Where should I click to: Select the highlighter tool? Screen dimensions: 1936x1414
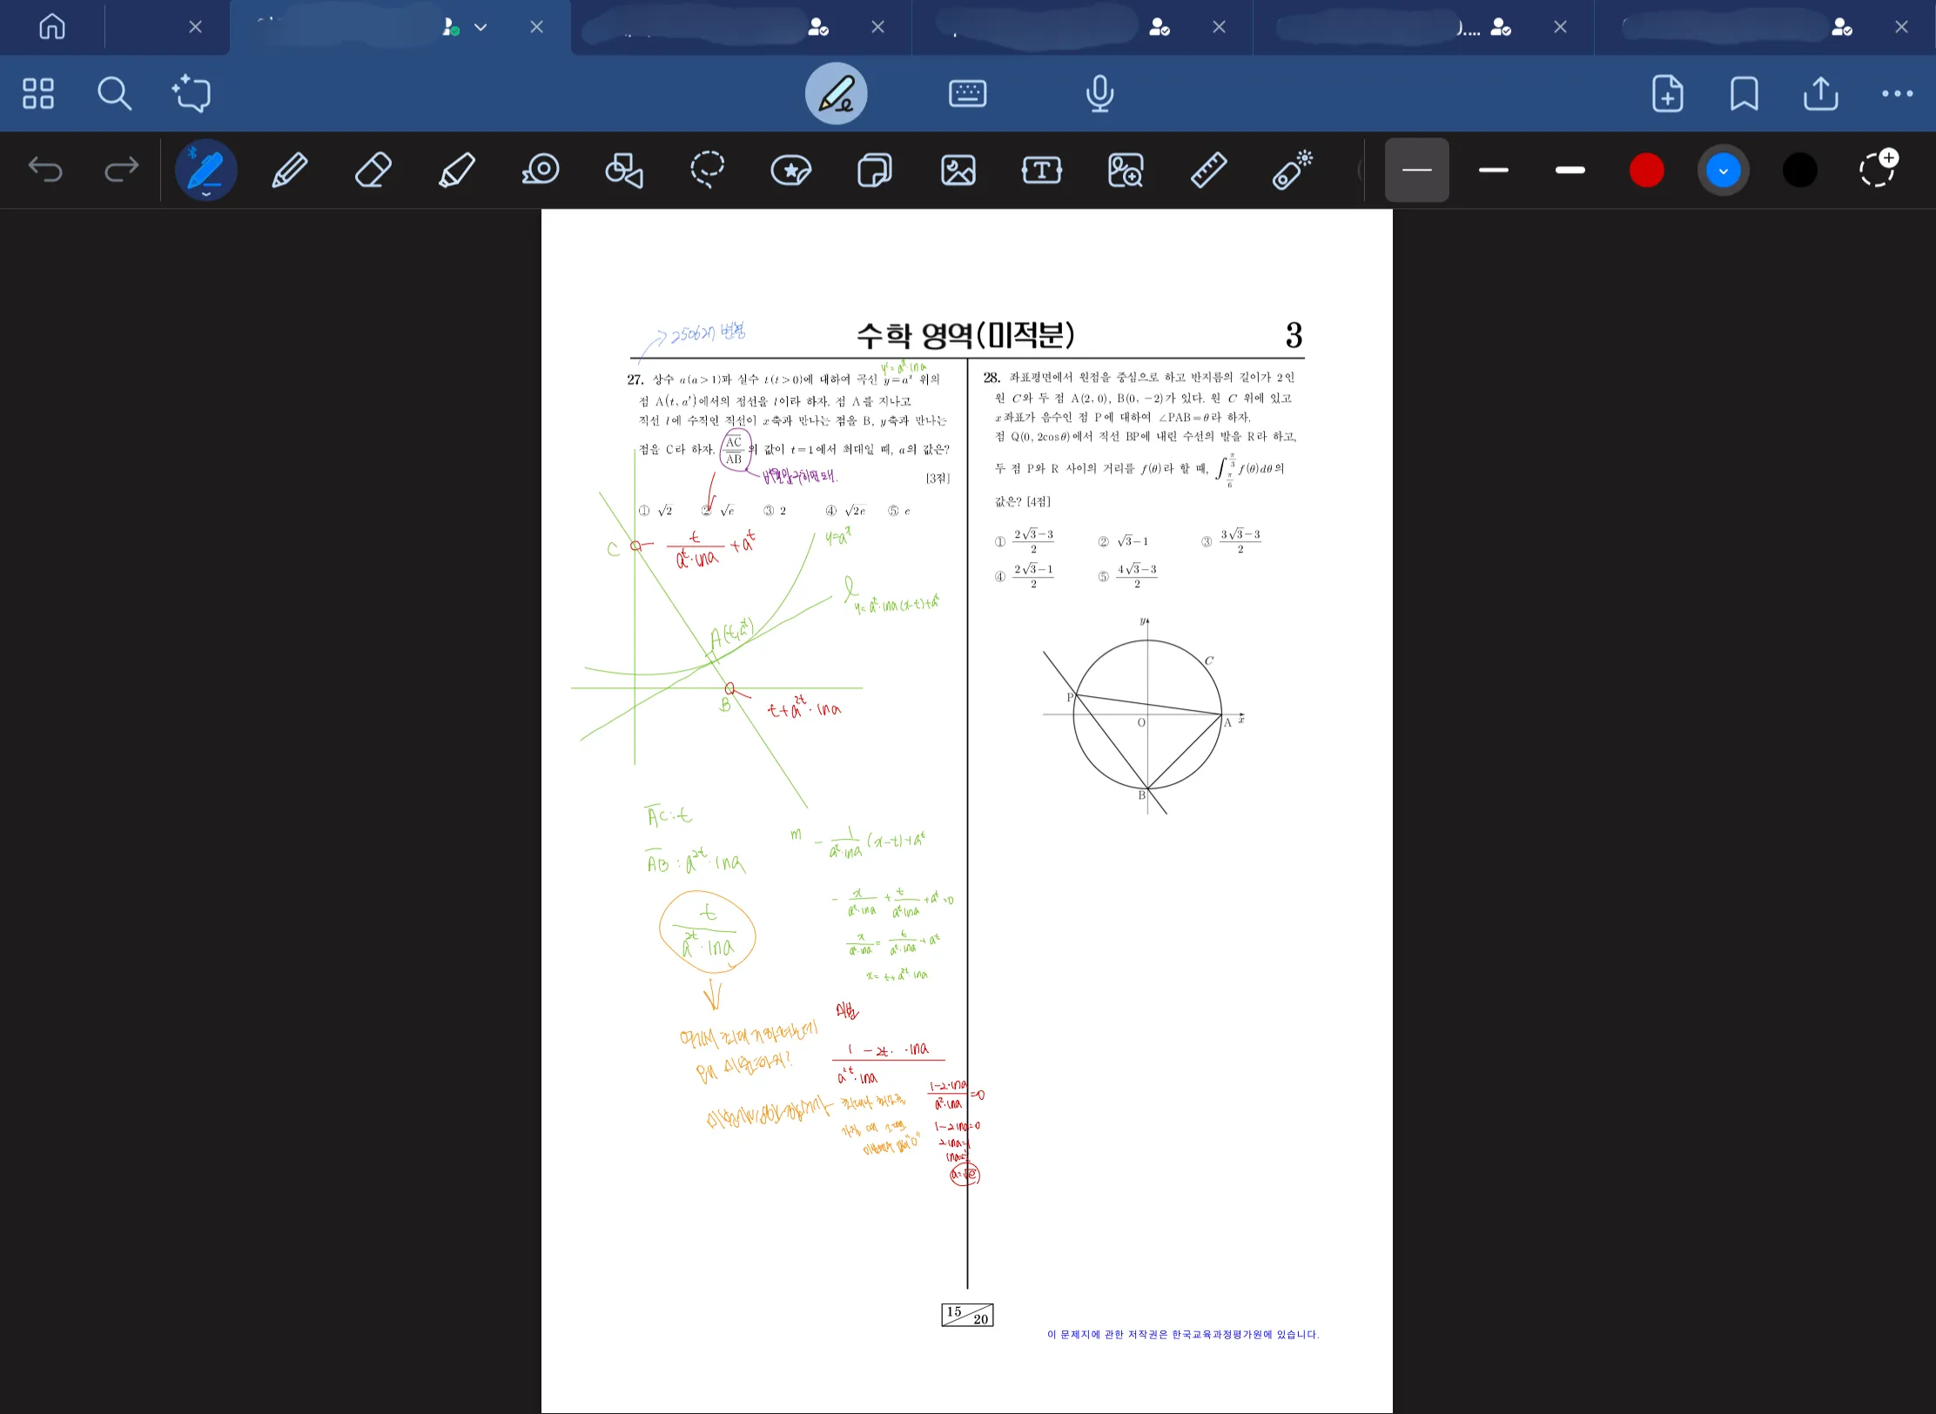coord(457,170)
